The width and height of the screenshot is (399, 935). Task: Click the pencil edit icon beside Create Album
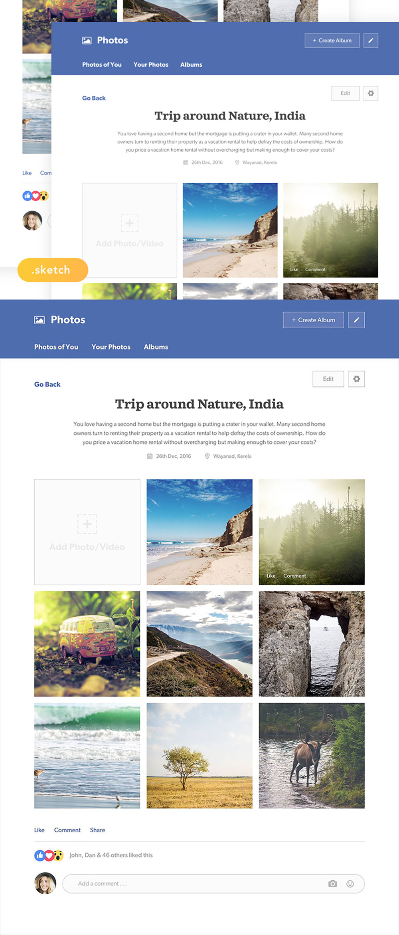[356, 320]
